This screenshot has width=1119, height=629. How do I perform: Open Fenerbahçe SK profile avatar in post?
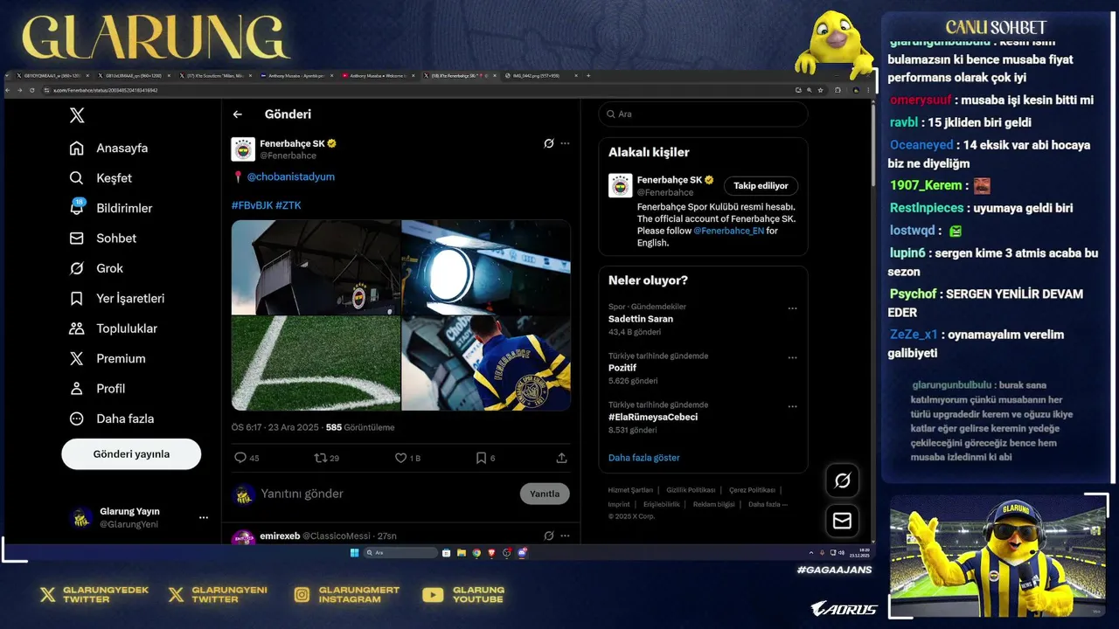[243, 149]
